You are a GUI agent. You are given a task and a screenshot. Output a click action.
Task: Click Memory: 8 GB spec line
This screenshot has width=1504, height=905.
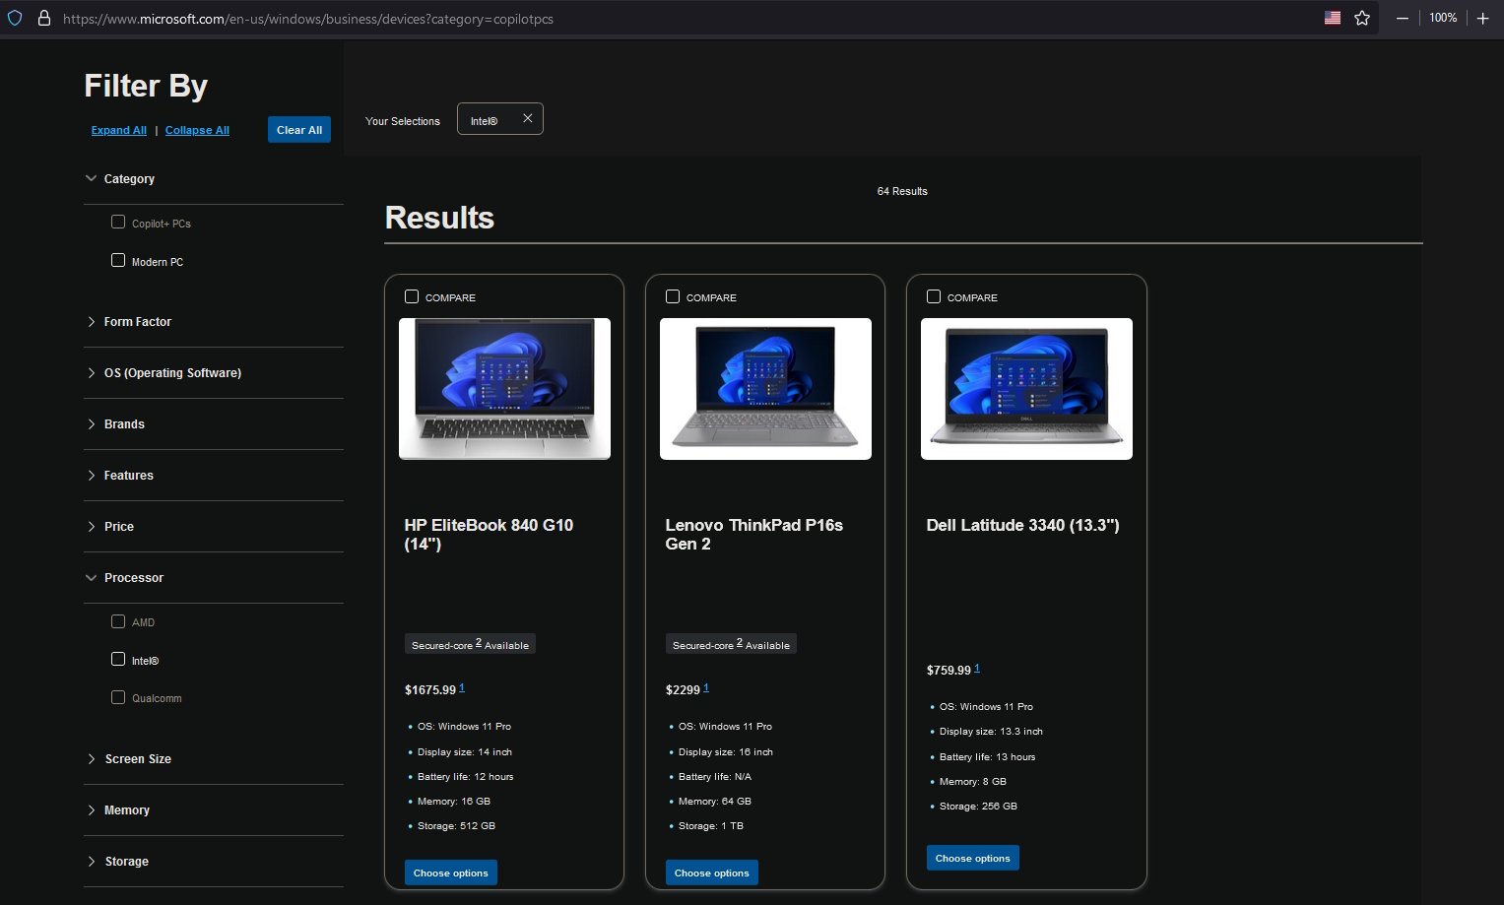(973, 782)
